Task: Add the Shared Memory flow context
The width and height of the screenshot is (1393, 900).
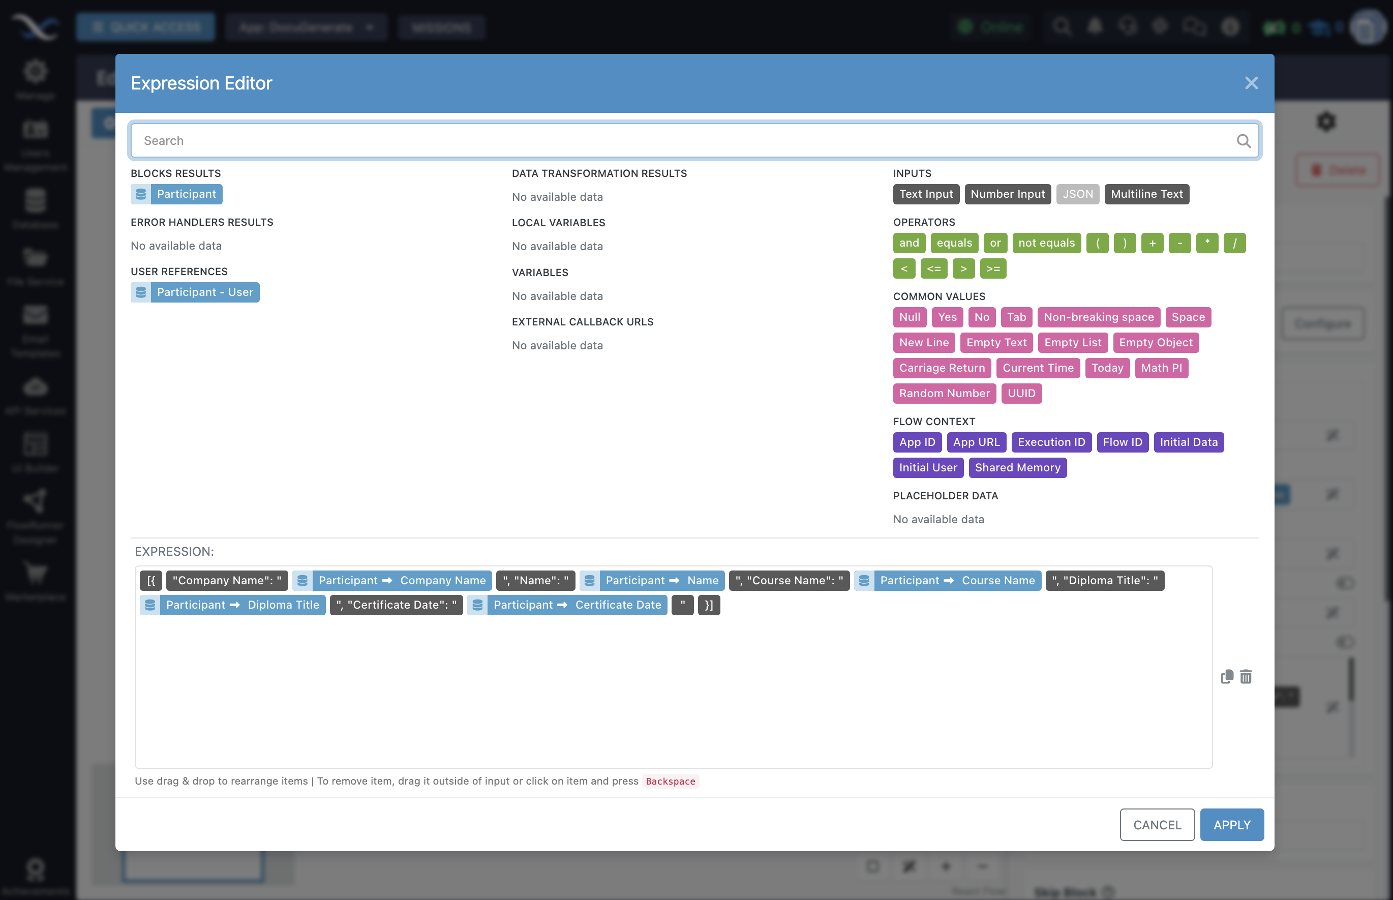Action: point(1017,467)
